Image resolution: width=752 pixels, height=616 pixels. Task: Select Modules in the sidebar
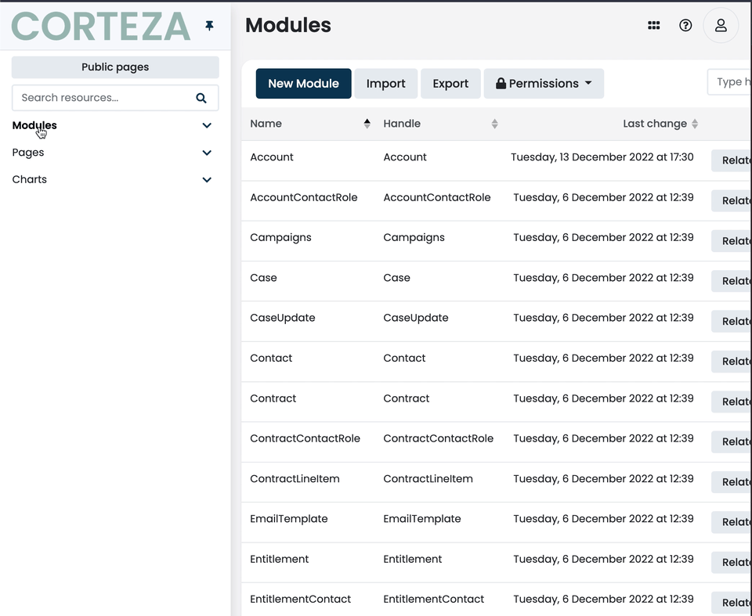point(34,125)
